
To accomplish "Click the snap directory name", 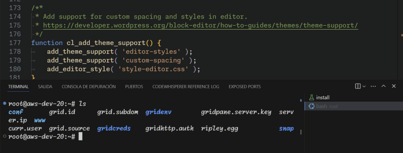I will (287, 128).
